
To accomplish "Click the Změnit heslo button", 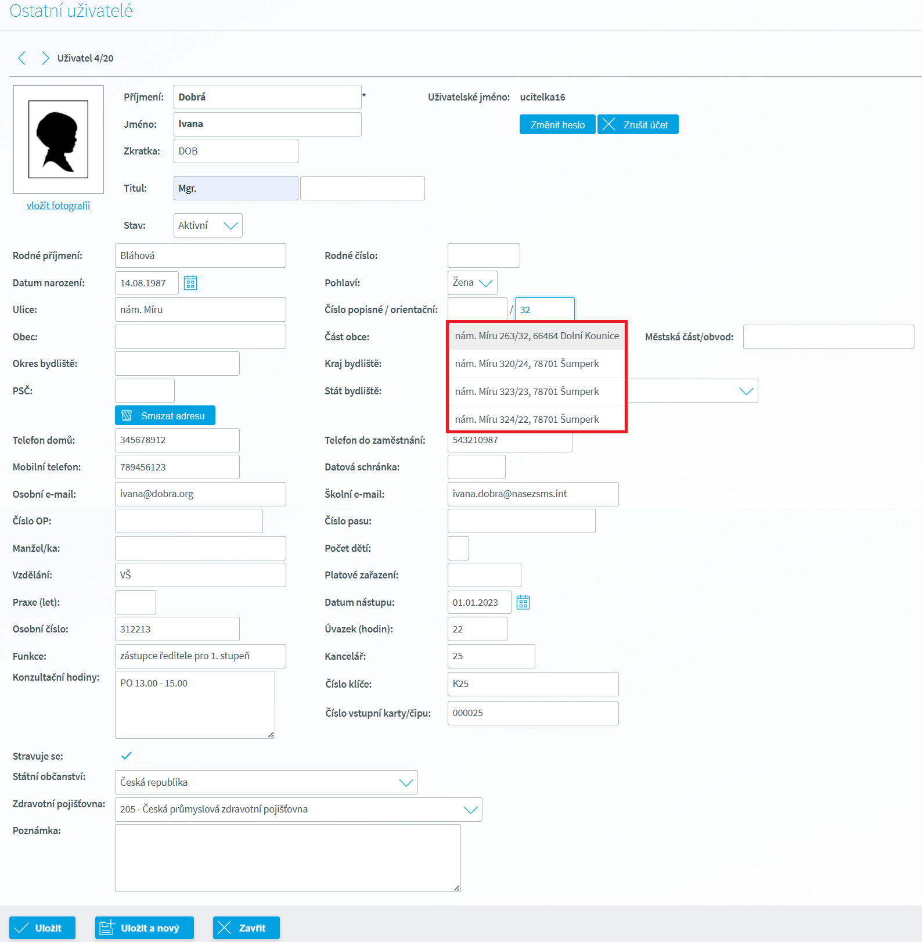I will tap(557, 125).
